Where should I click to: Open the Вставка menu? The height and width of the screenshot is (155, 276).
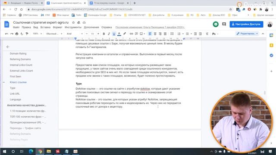(x=45, y=27)
